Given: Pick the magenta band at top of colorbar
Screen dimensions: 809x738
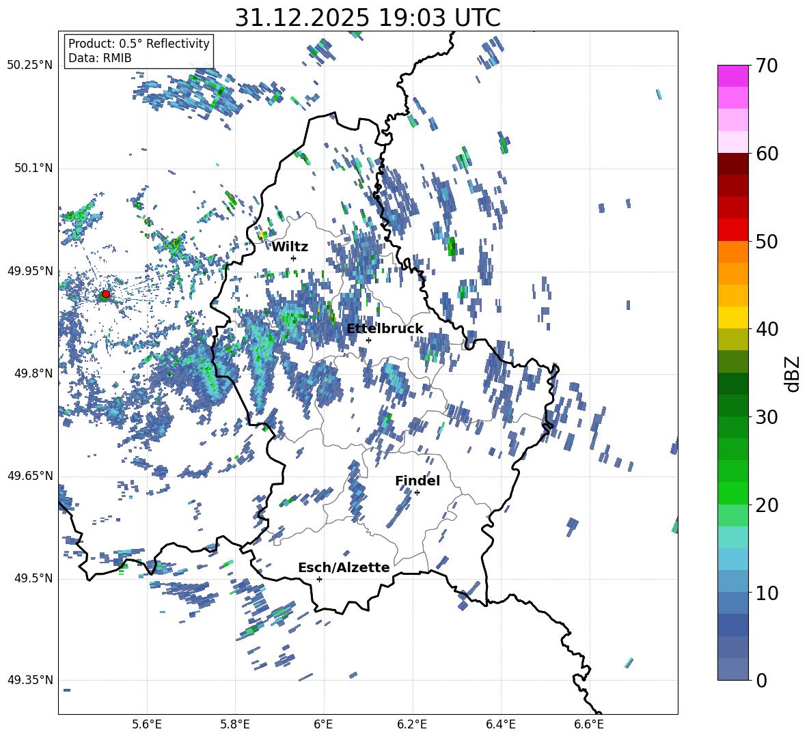Looking at the screenshot, I should tap(733, 76).
